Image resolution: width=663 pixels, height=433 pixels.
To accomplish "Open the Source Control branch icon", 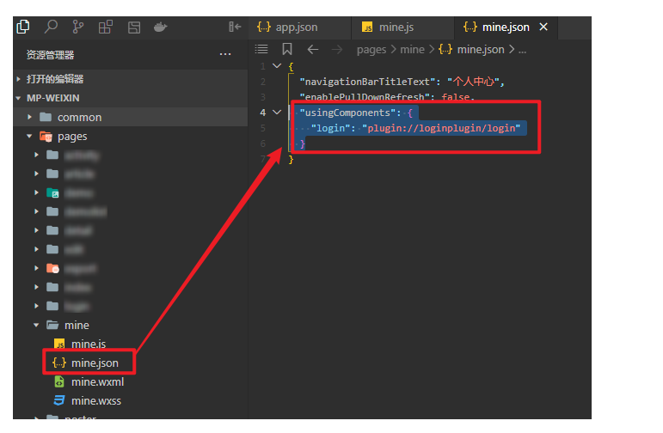I will (77, 27).
